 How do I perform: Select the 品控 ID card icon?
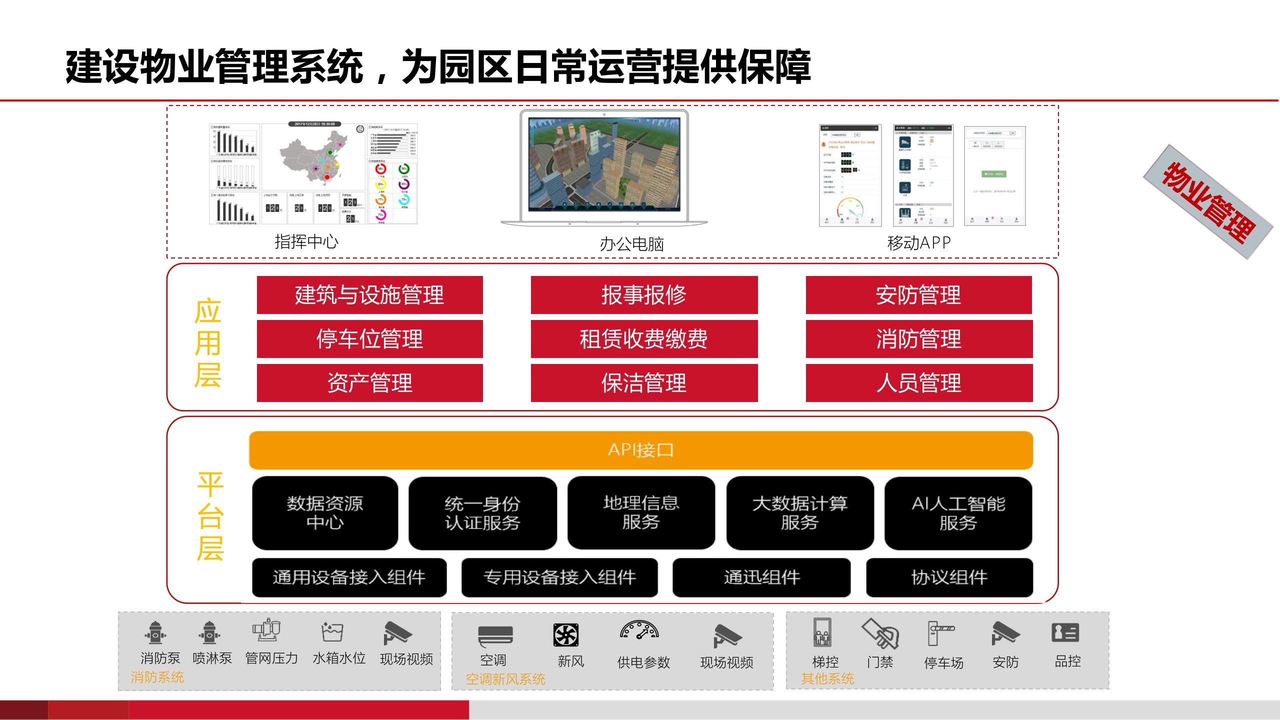(x=1065, y=633)
